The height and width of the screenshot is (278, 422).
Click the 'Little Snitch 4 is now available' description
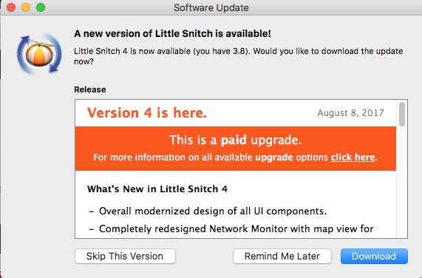(238, 56)
